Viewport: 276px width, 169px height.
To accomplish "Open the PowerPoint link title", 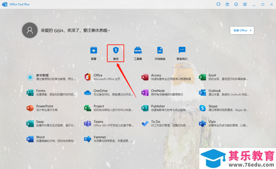I will pos(45,106).
